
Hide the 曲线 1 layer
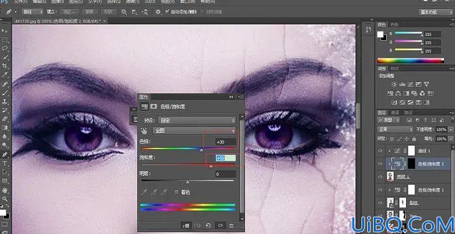click(x=380, y=150)
